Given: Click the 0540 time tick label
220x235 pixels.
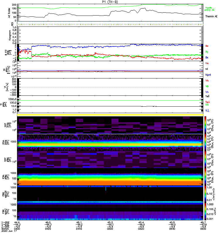Looking at the screenshot, I should point(172,229).
